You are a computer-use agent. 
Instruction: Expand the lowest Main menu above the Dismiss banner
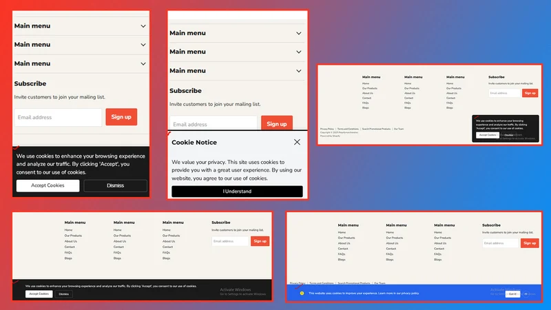(80, 63)
